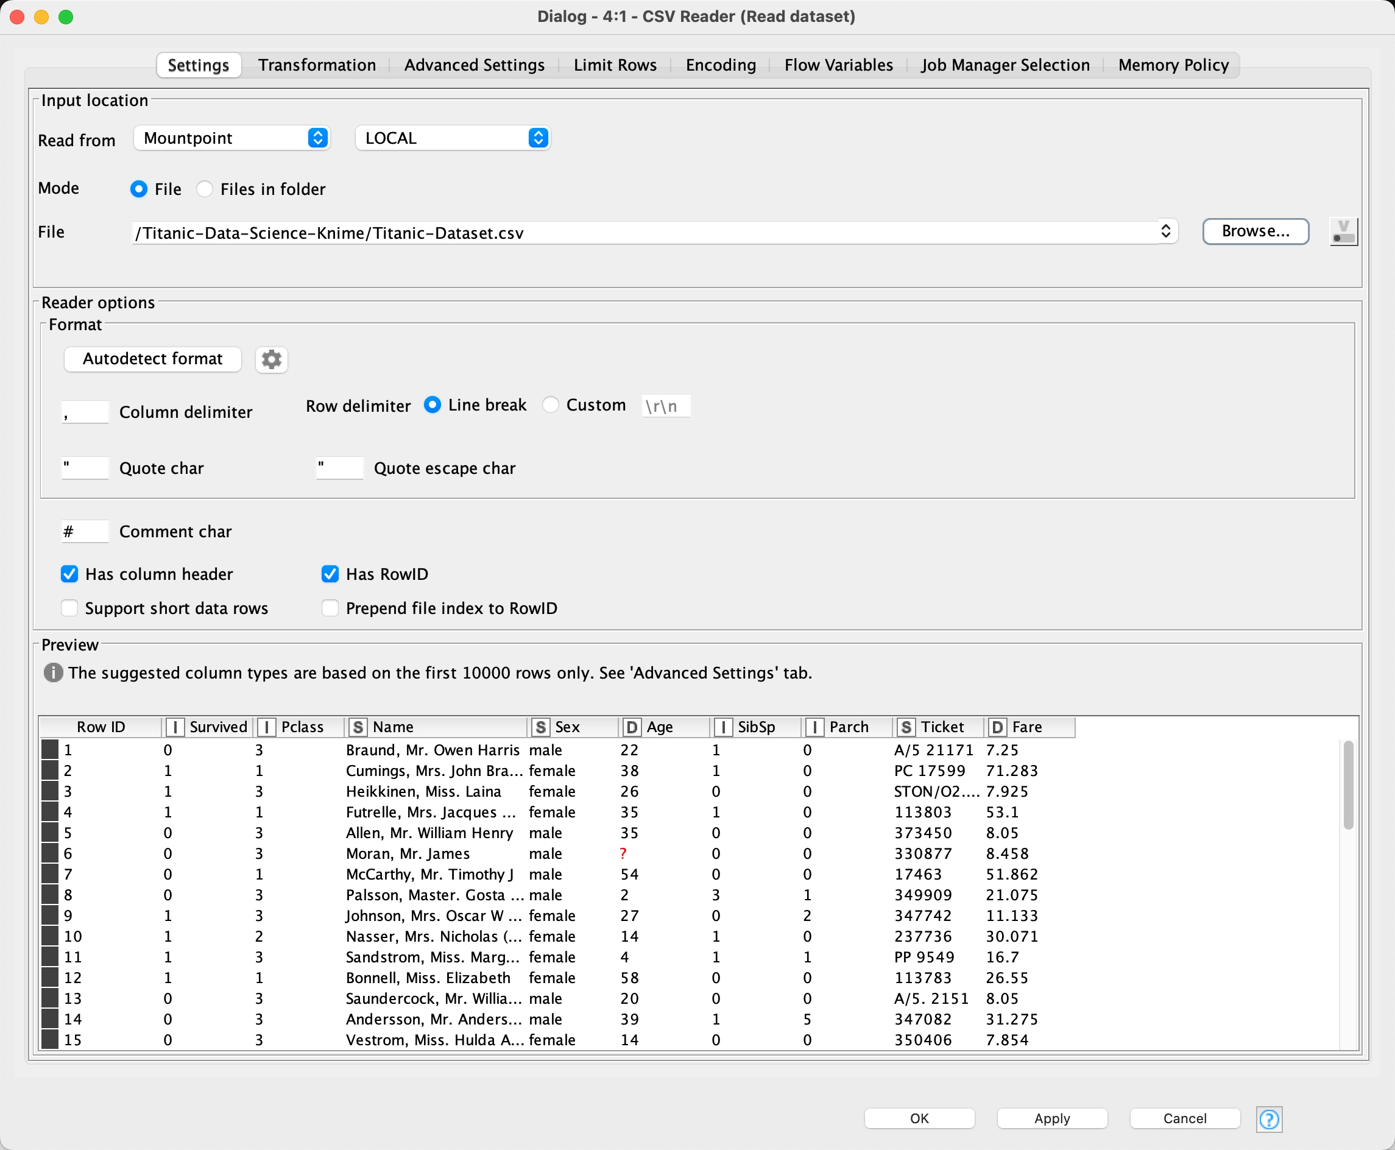Uncheck Has column header checkbox

[x=69, y=574]
